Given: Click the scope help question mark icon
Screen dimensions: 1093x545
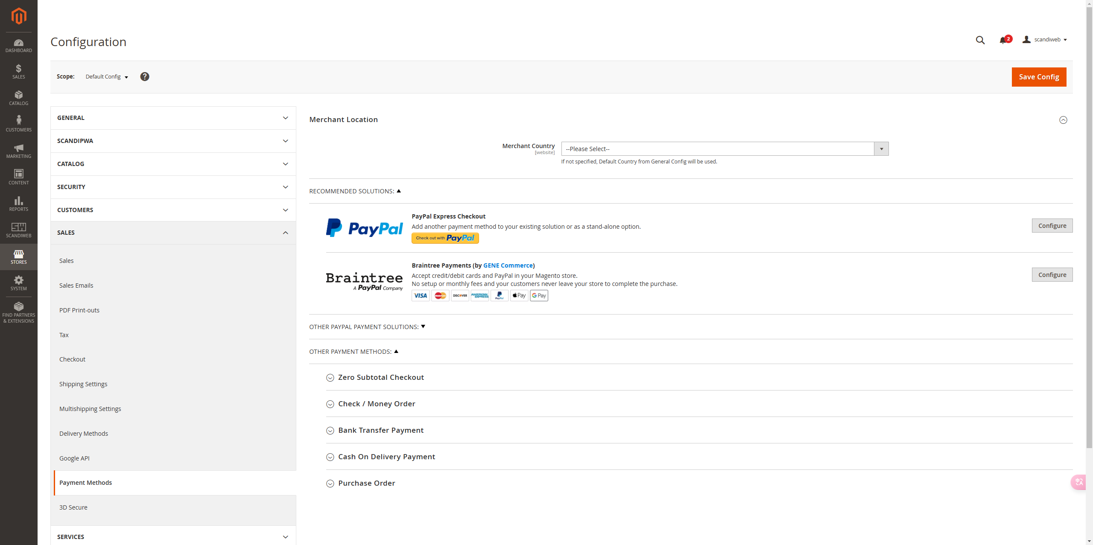Looking at the screenshot, I should pyautogui.click(x=145, y=77).
